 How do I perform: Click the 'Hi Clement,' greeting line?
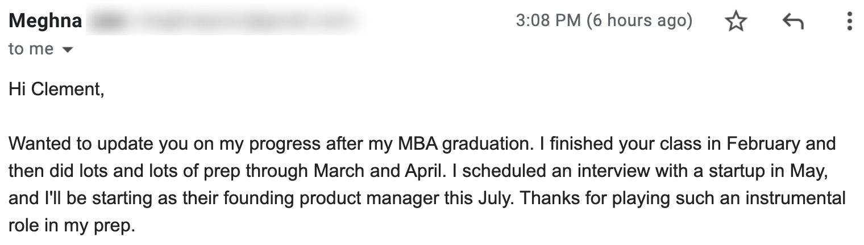[56, 89]
